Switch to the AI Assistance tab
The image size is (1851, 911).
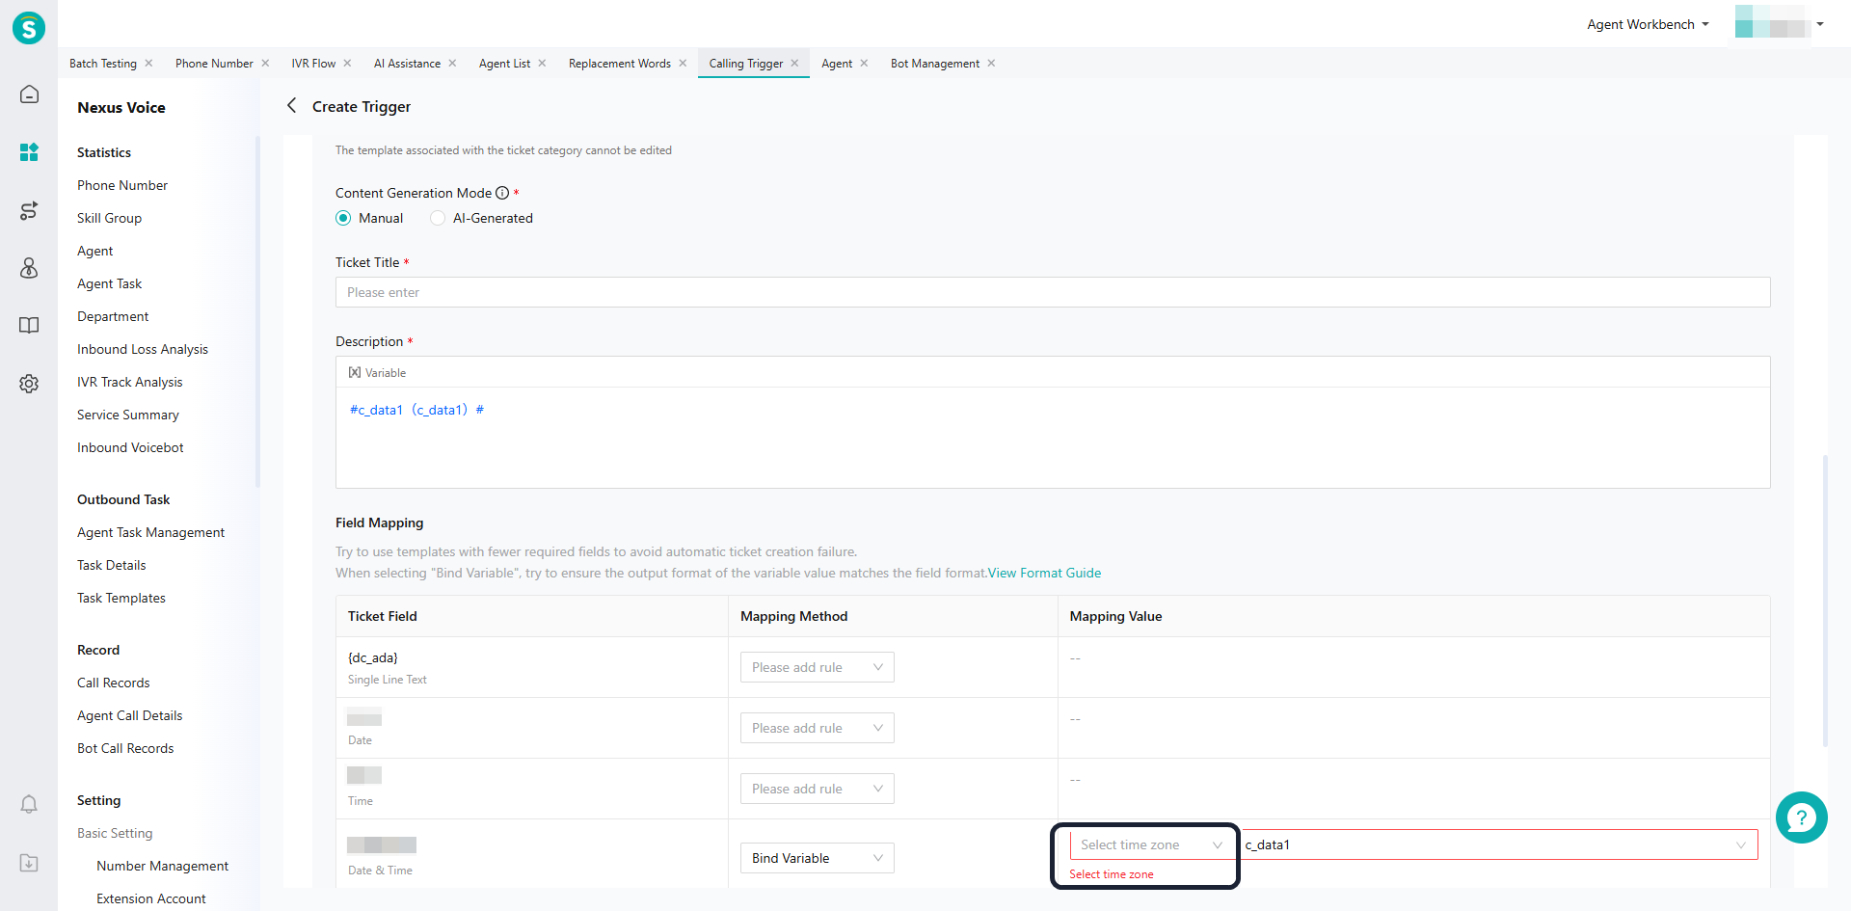(x=407, y=64)
